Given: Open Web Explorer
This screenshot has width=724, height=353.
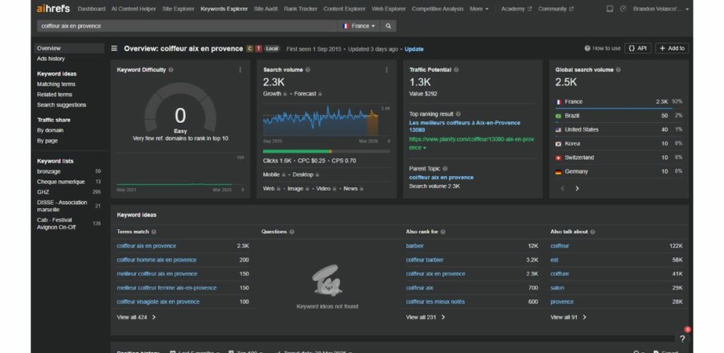Looking at the screenshot, I should [x=389, y=8].
